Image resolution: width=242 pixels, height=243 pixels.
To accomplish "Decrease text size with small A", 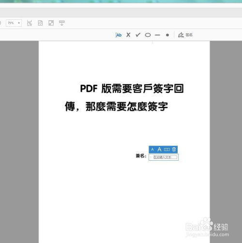I will [152, 150].
